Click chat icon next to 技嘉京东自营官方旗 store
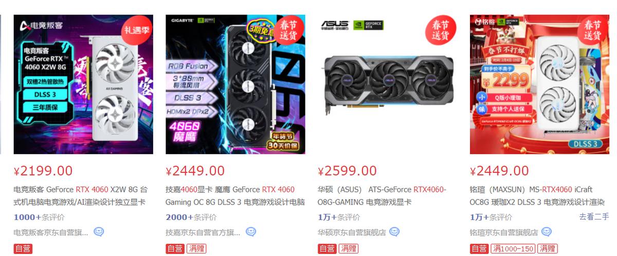 click(x=251, y=232)
